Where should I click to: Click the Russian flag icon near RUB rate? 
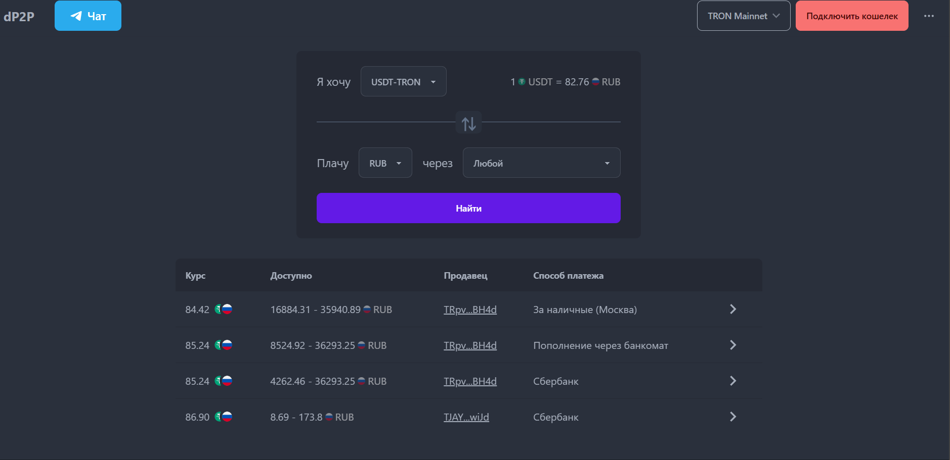point(595,82)
